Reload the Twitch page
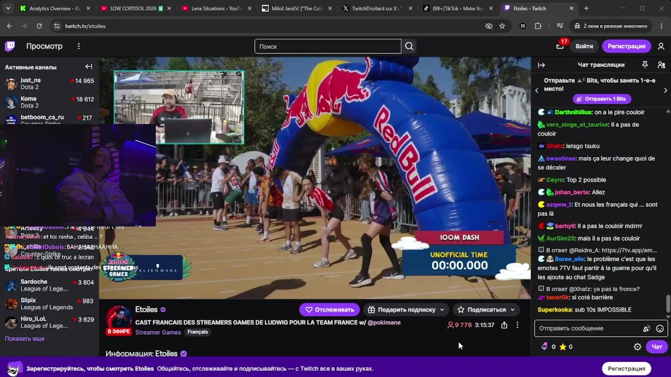Screen dimensions: 671x377 pyautogui.click(x=39, y=26)
